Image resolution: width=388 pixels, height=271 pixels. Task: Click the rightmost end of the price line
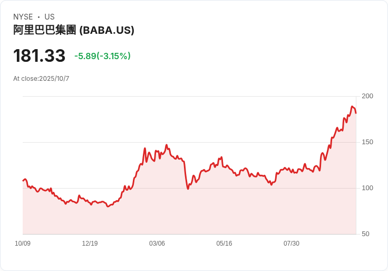[356, 113]
